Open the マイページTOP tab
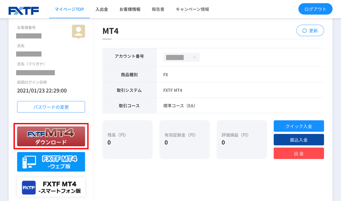The width and height of the screenshot is (341, 201). [69, 9]
